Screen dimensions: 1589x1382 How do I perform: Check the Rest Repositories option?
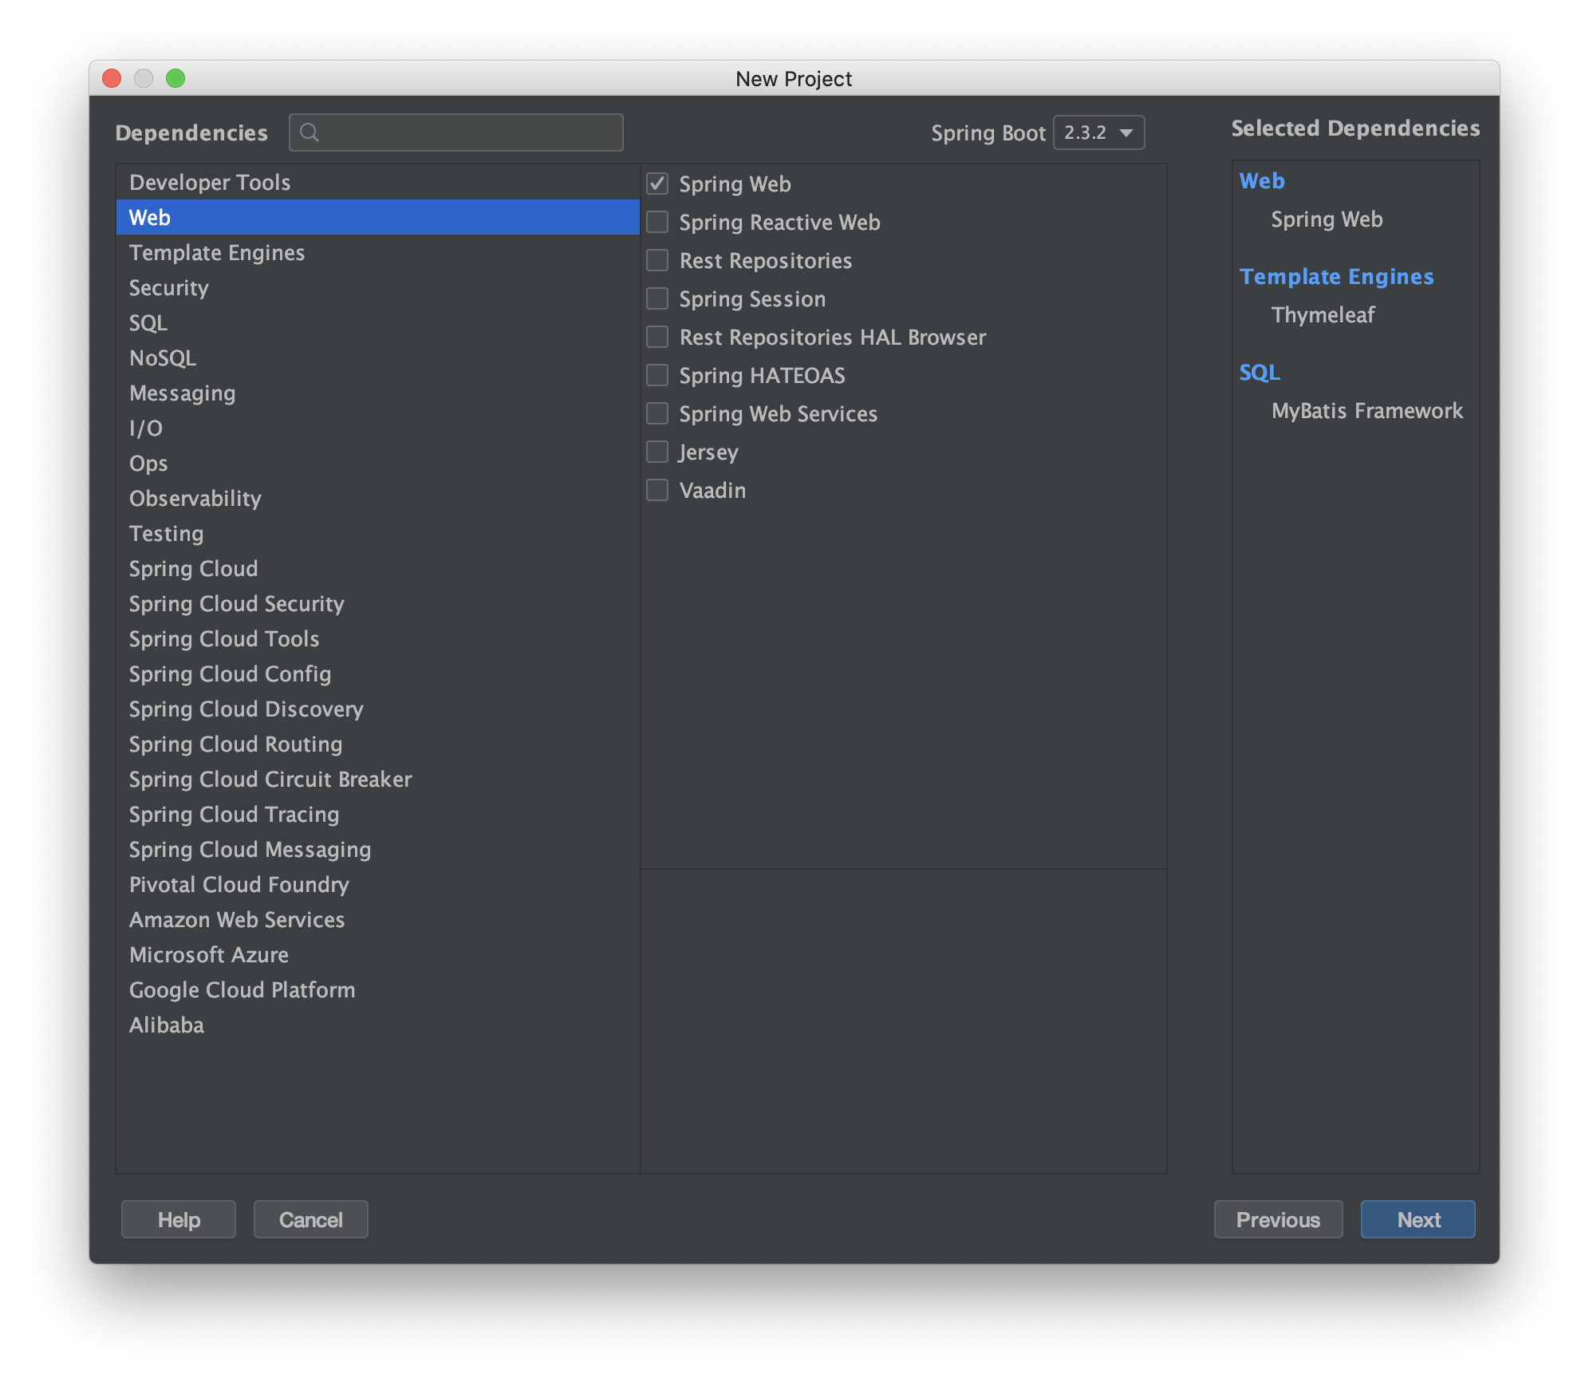point(657,260)
